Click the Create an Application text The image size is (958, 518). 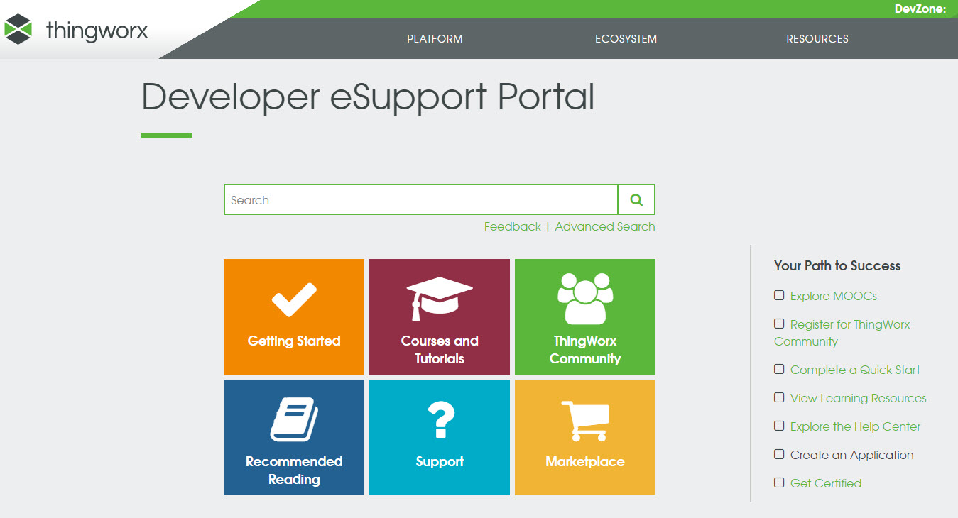pyautogui.click(x=852, y=455)
